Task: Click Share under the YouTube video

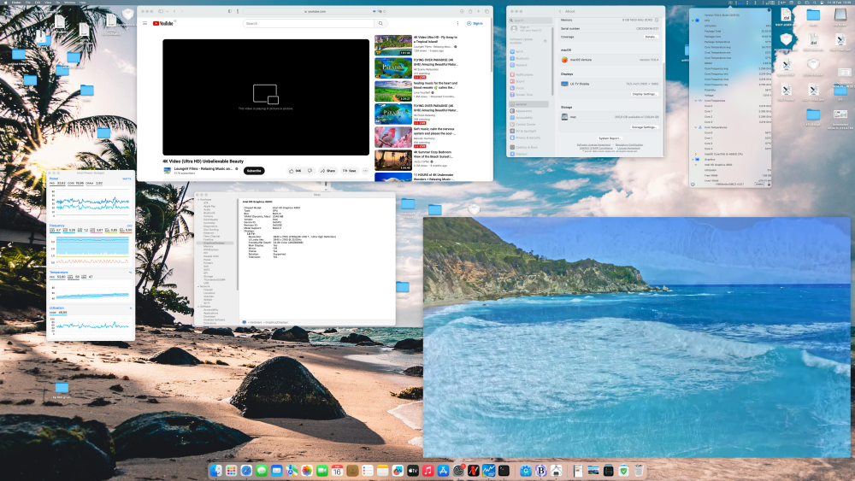Action: [327, 171]
